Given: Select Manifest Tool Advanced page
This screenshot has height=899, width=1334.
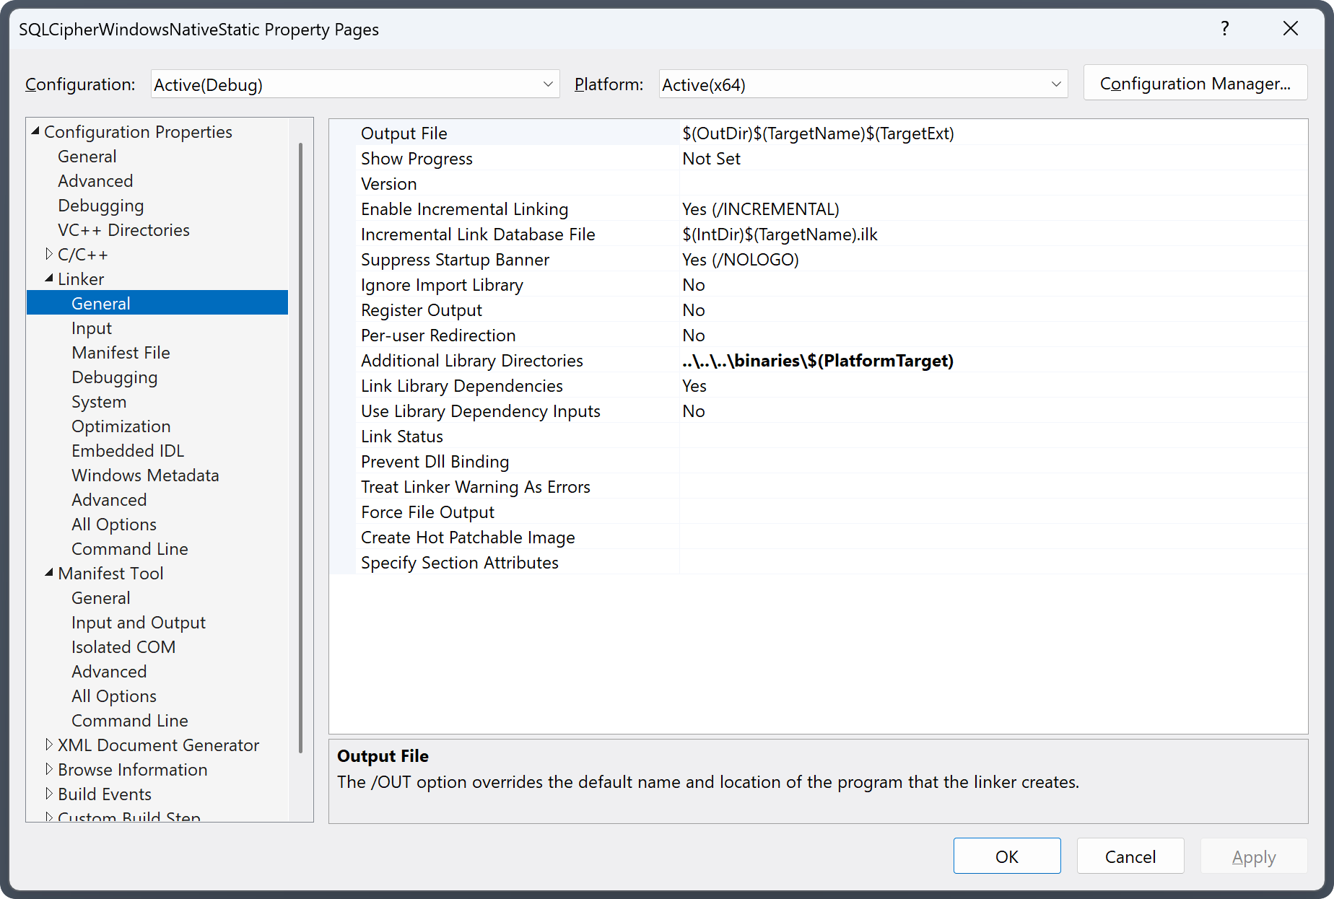Looking at the screenshot, I should pos(109,672).
